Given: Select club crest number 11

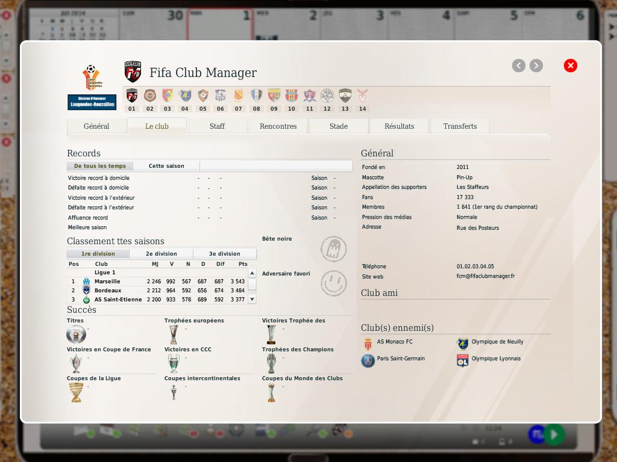Looking at the screenshot, I should [x=310, y=96].
